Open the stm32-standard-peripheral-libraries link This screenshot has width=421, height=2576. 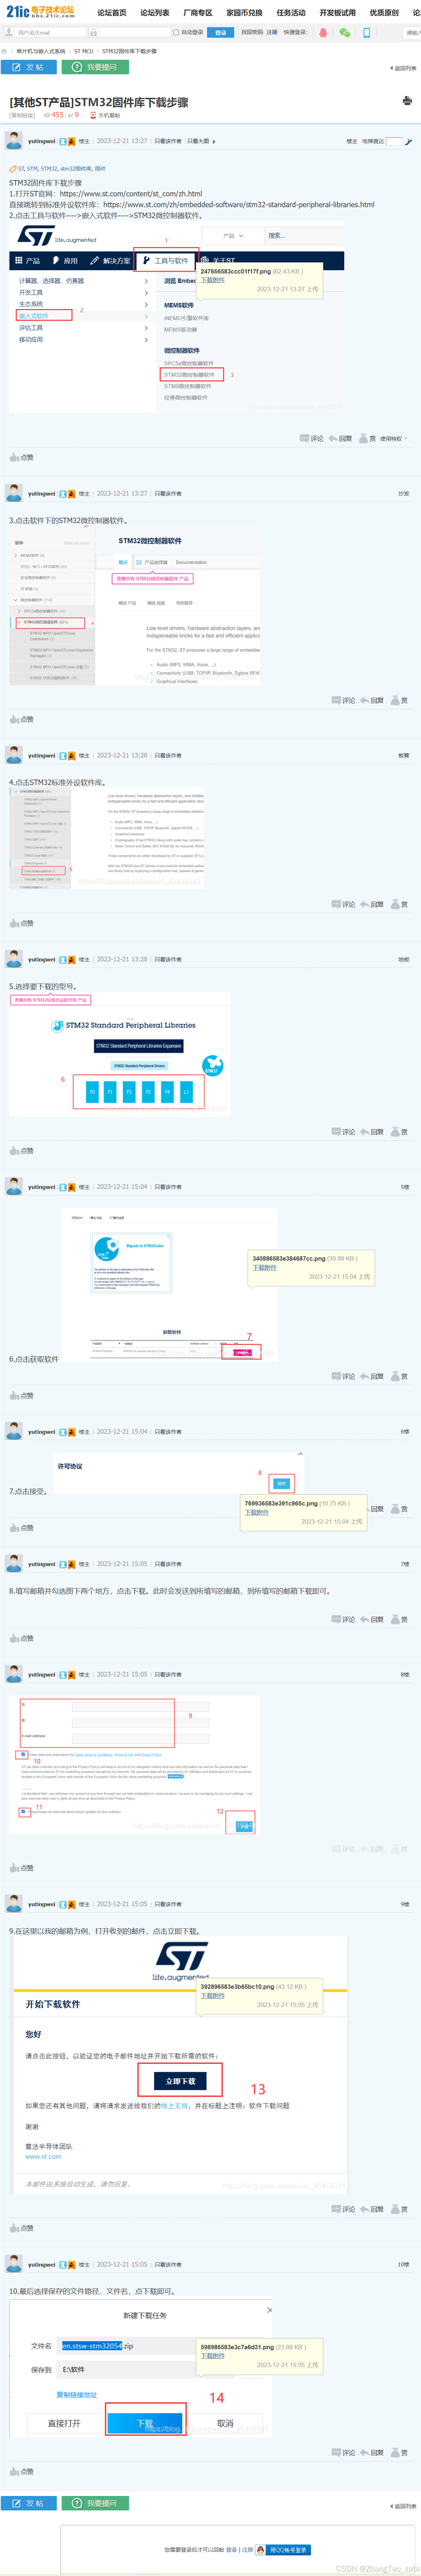[239, 205]
